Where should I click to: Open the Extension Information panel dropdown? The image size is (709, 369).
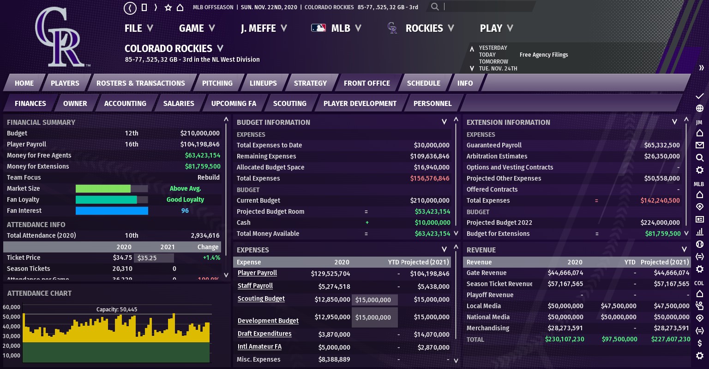674,122
